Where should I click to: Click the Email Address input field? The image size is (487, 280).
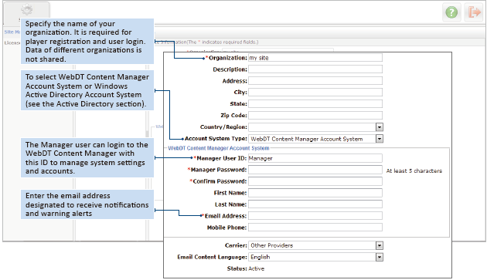coord(315,215)
